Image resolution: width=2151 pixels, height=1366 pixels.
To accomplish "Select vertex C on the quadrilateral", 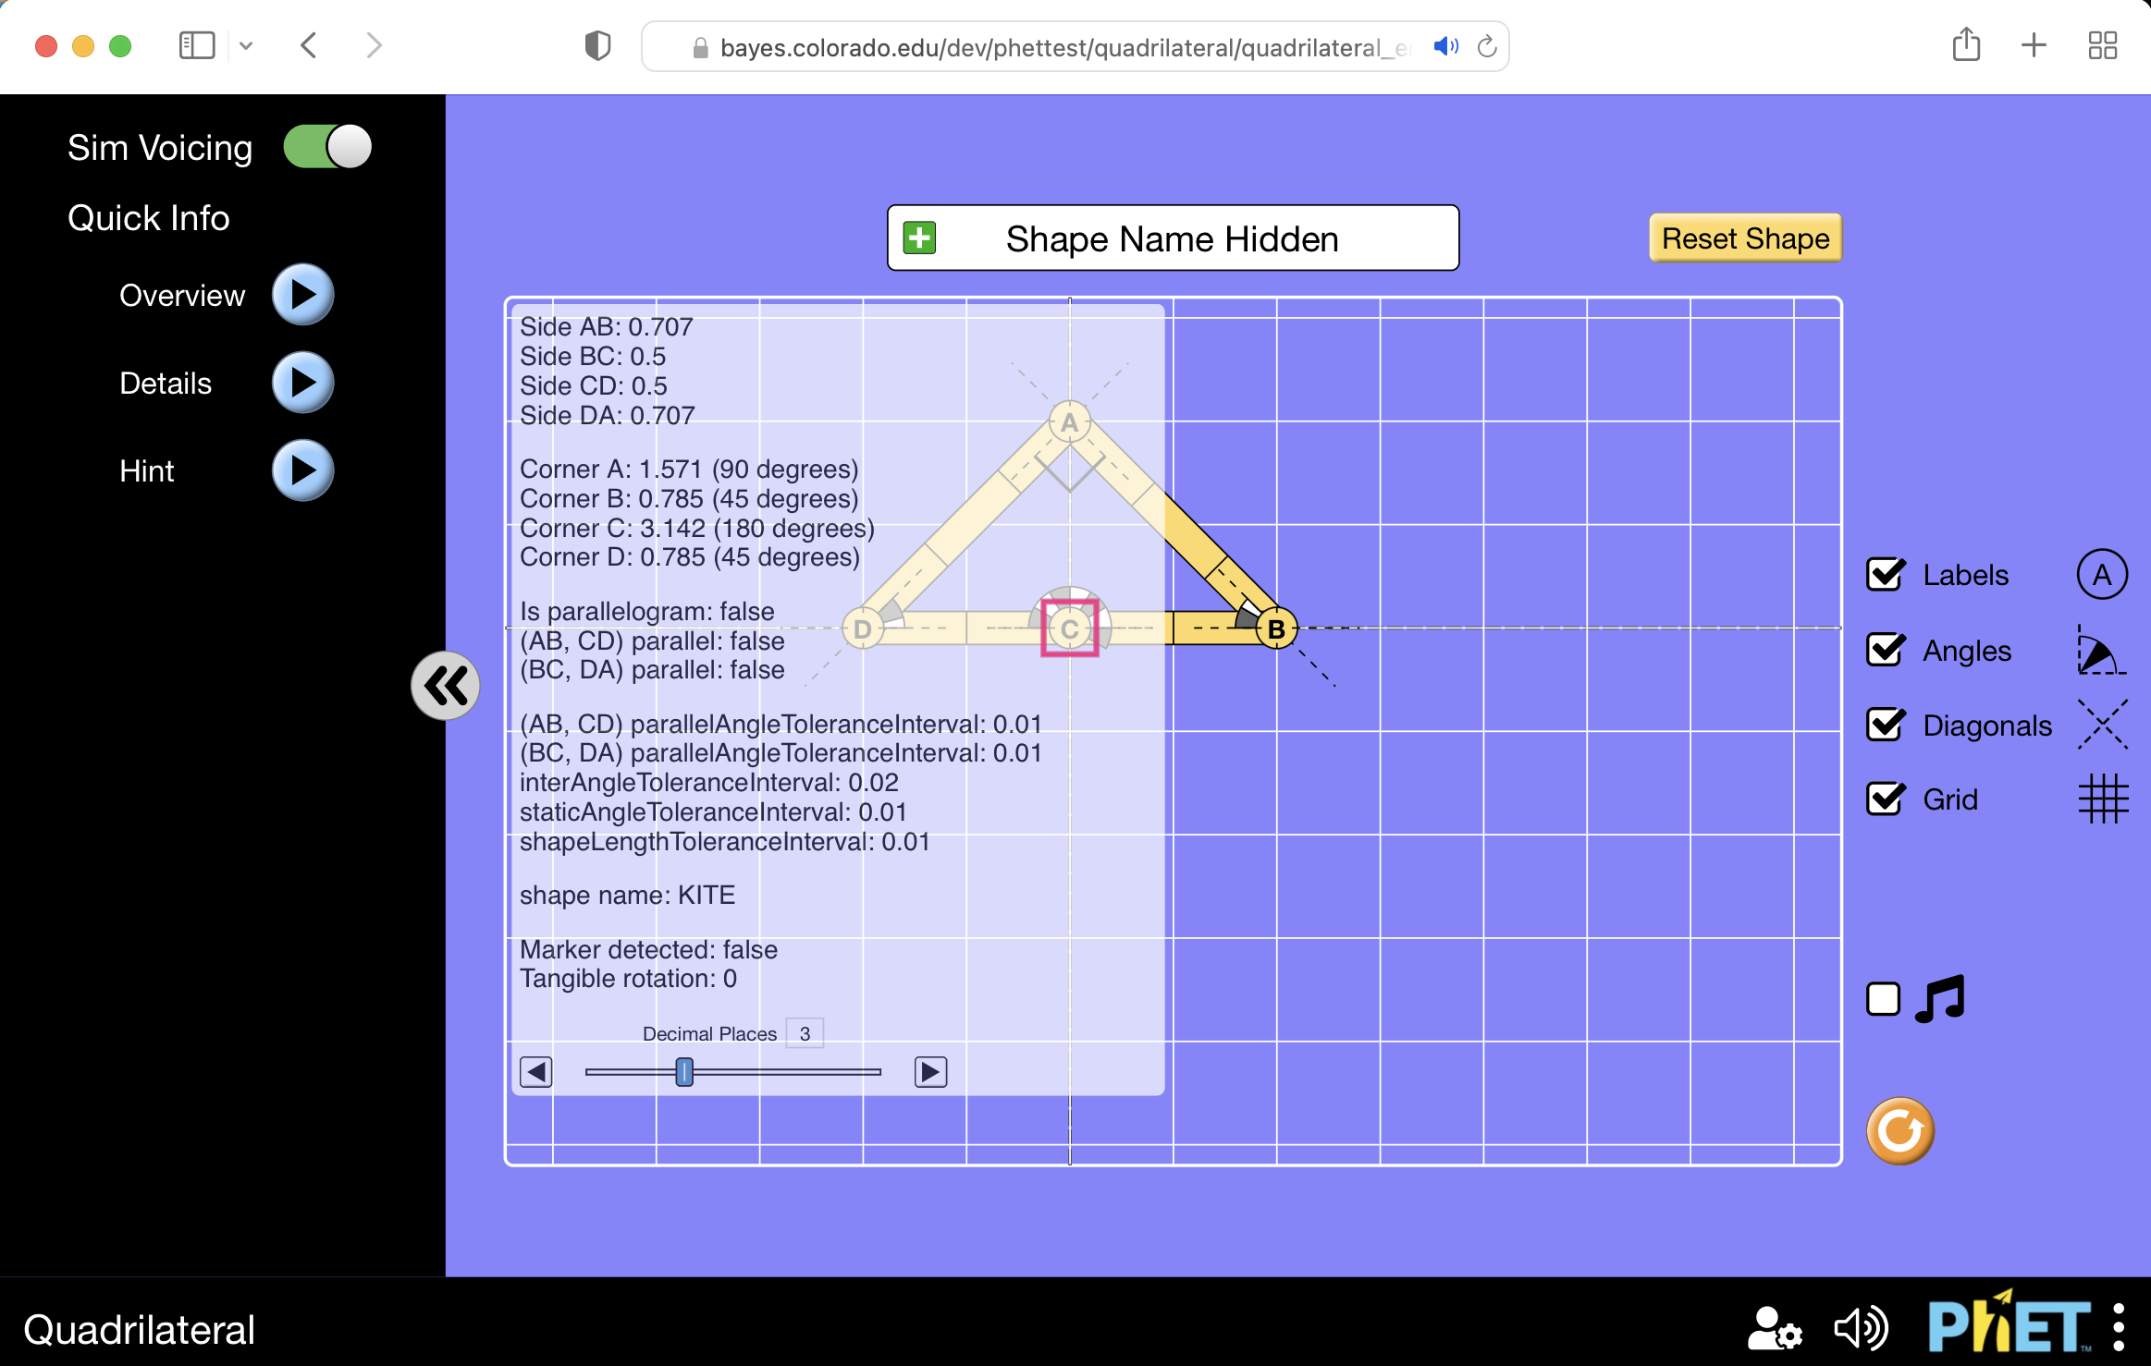I will point(1069,628).
